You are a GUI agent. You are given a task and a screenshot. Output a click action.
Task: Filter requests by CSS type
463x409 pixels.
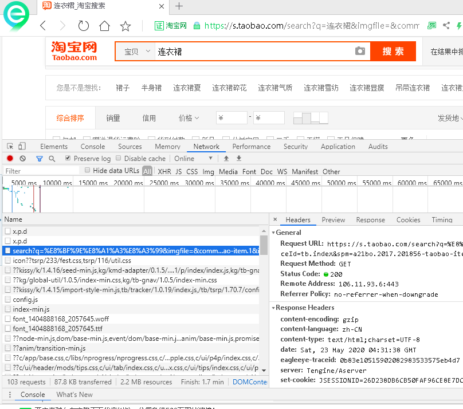tap(191, 171)
